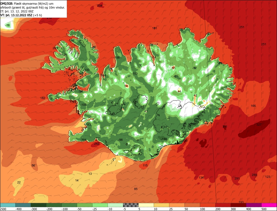Pick the -50 to -25 green legend swatch
Viewport: 277px width, 211px height.
coord(84,205)
